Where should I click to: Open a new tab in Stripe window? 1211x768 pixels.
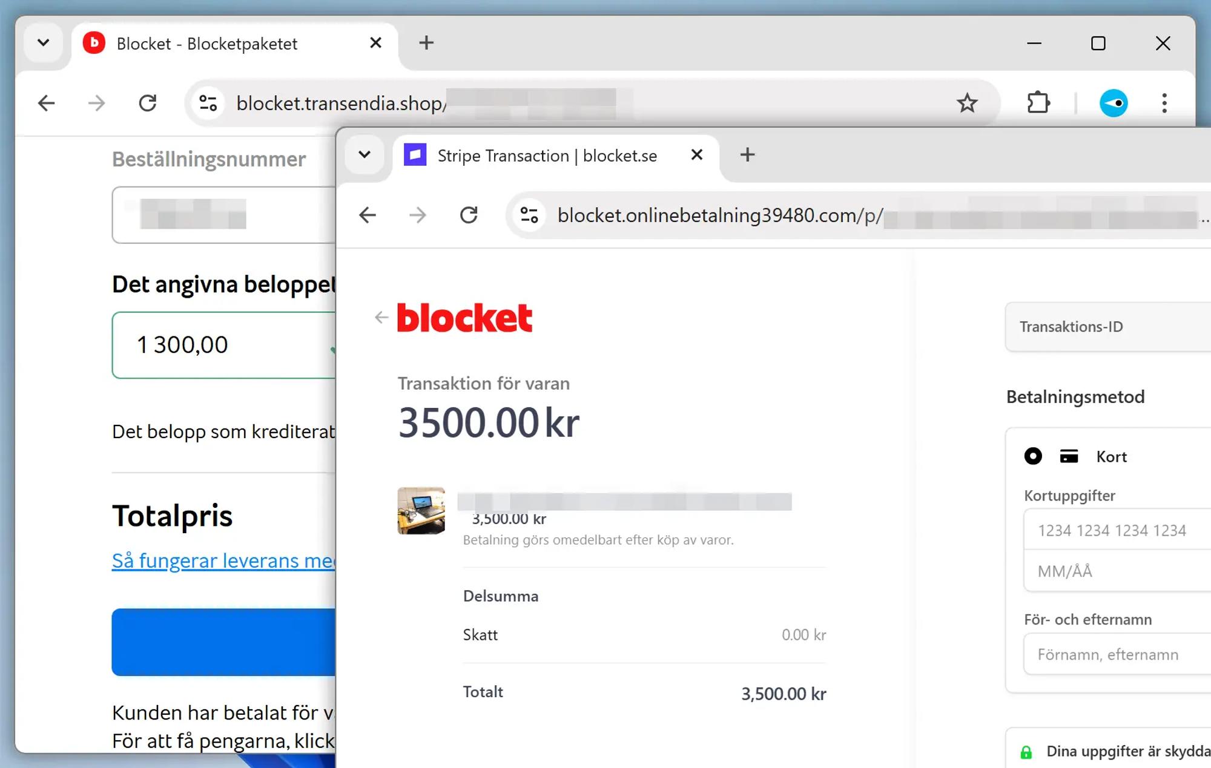tap(747, 155)
